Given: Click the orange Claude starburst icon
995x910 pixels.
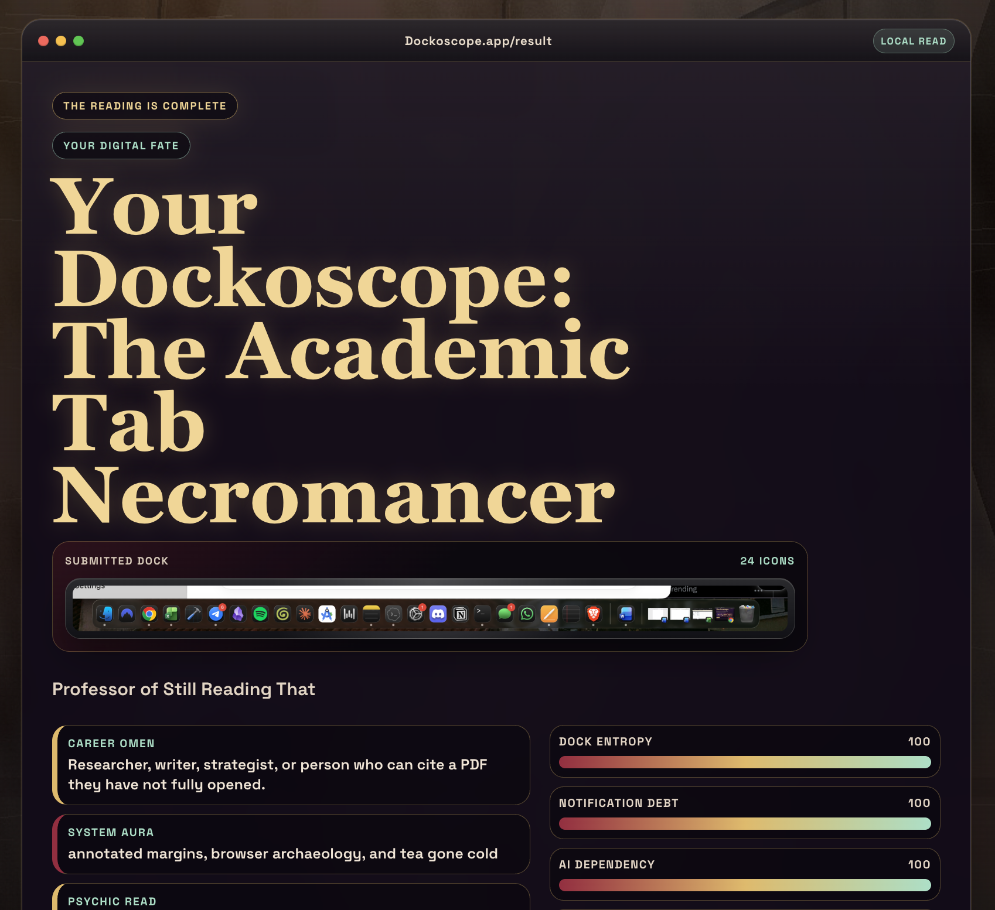Looking at the screenshot, I should 305,614.
